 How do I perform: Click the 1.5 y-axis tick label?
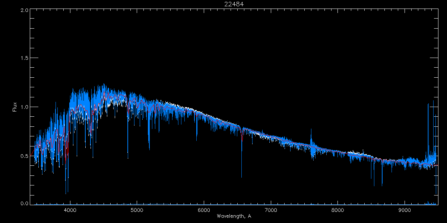25,58
